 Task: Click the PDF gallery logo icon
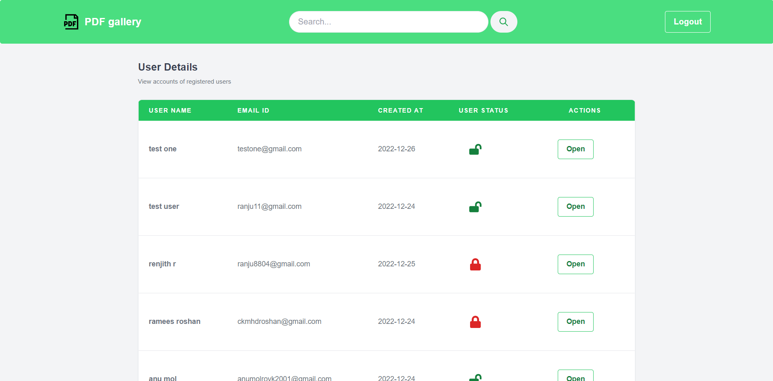pyautogui.click(x=71, y=22)
